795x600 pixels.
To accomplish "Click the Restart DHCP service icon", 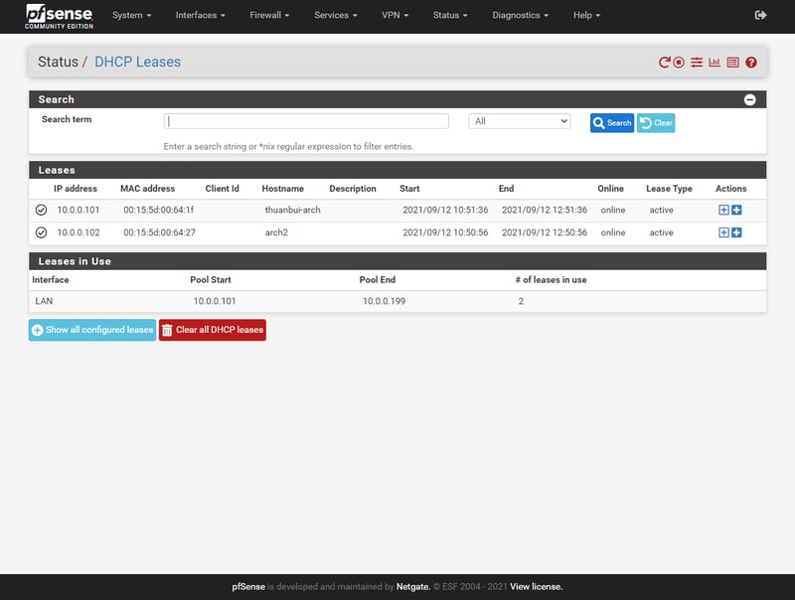I will (x=665, y=63).
